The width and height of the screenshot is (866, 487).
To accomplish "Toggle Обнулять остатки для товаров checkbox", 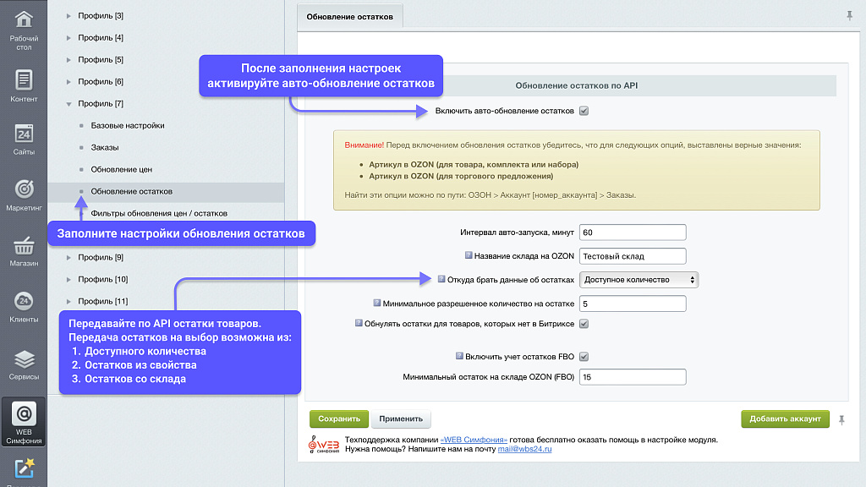I will coord(584,323).
